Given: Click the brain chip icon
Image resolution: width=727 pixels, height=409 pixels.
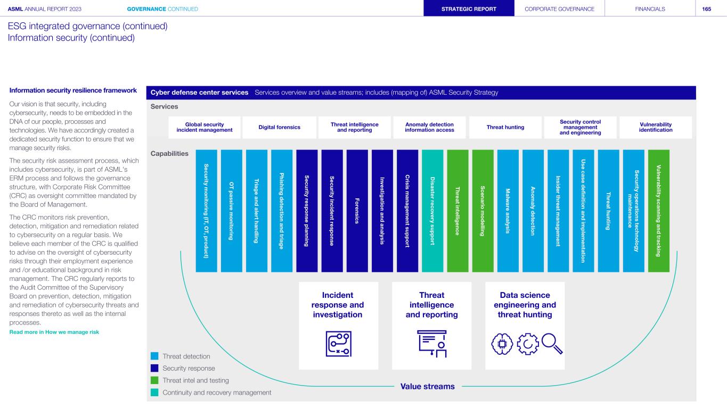Looking at the screenshot, I should click(x=502, y=344).
